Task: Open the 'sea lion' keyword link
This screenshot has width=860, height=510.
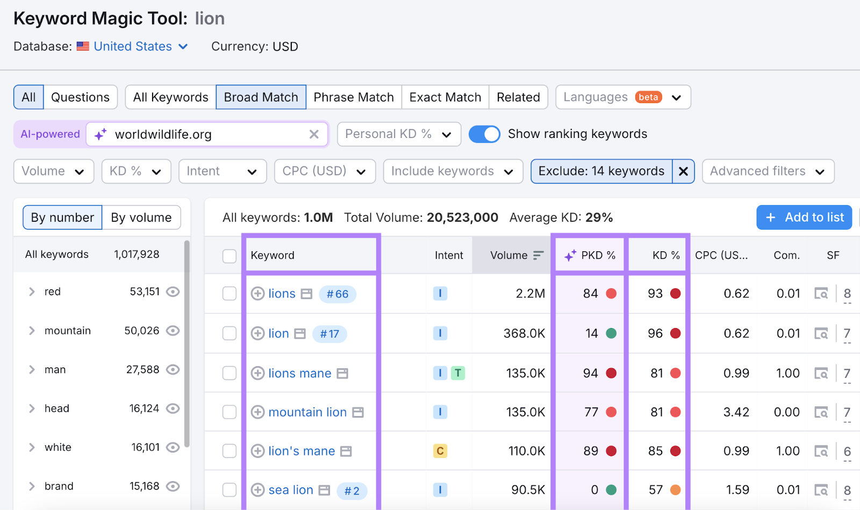Action: (x=291, y=490)
